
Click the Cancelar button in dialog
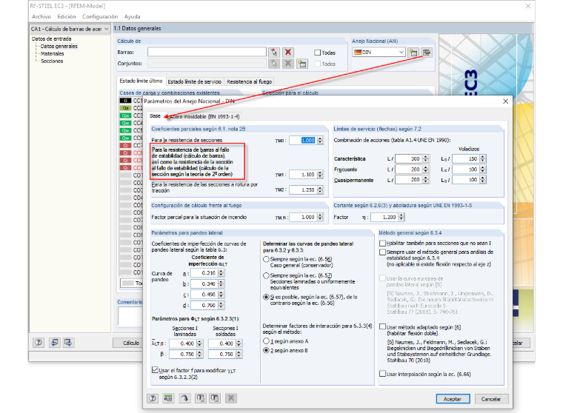pyautogui.click(x=491, y=399)
